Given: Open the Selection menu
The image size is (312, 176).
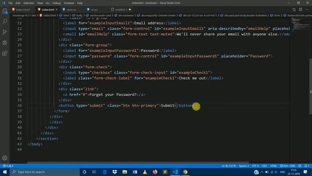Looking at the screenshot, I should pos(29,3).
